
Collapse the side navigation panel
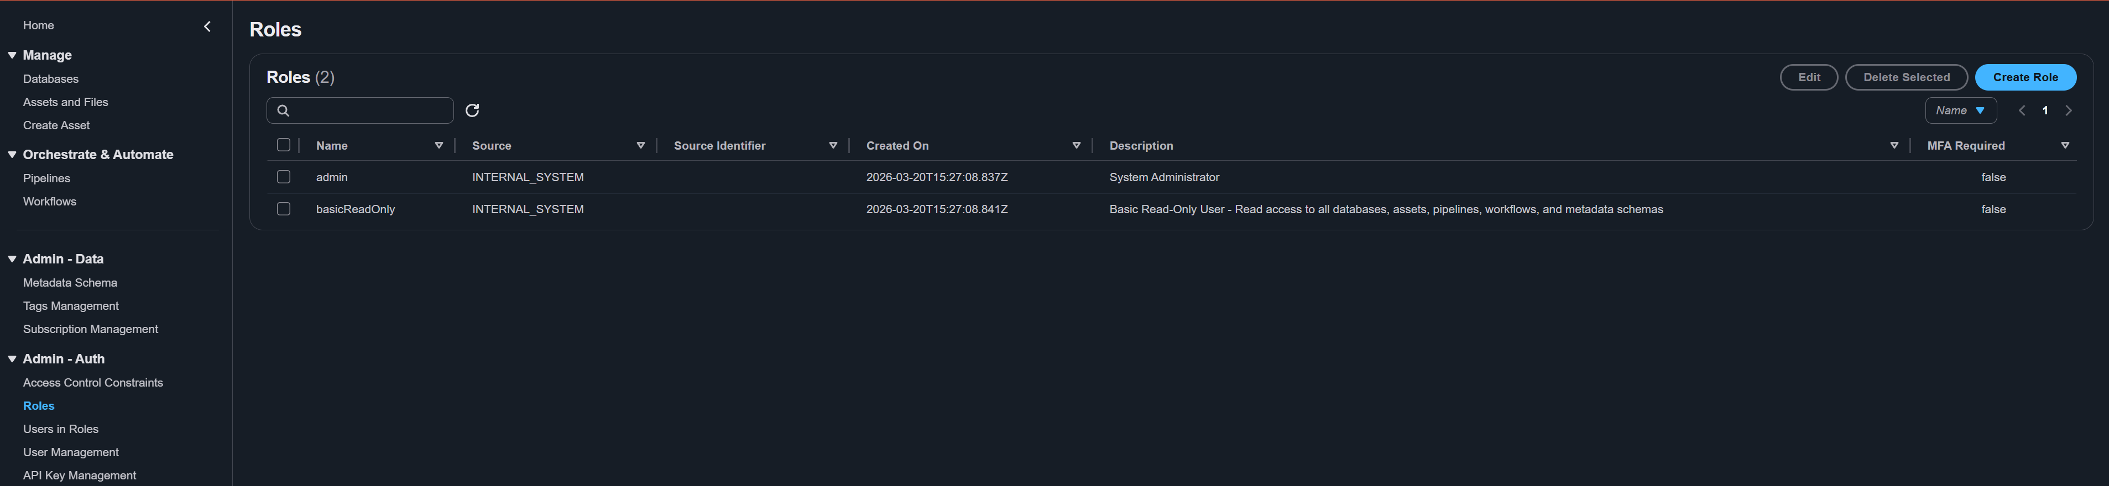coord(207,26)
